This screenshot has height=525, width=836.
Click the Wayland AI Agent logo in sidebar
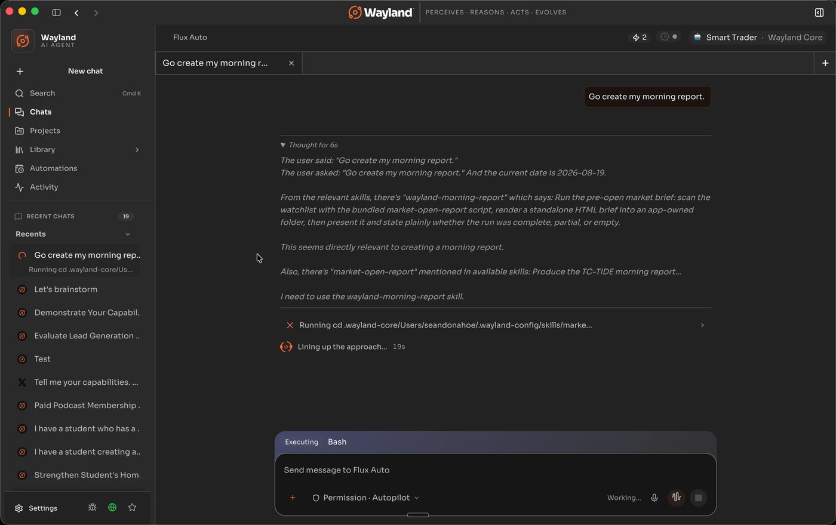tap(23, 41)
